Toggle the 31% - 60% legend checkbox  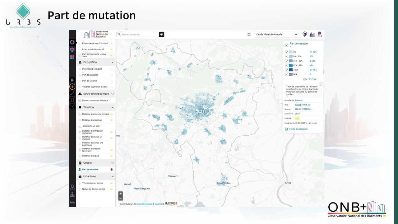tap(287, 61)
